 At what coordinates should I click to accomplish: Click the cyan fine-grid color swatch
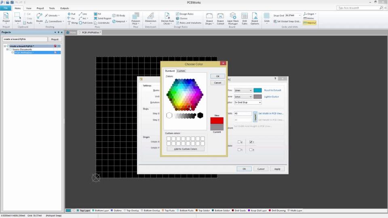point(257,90)
